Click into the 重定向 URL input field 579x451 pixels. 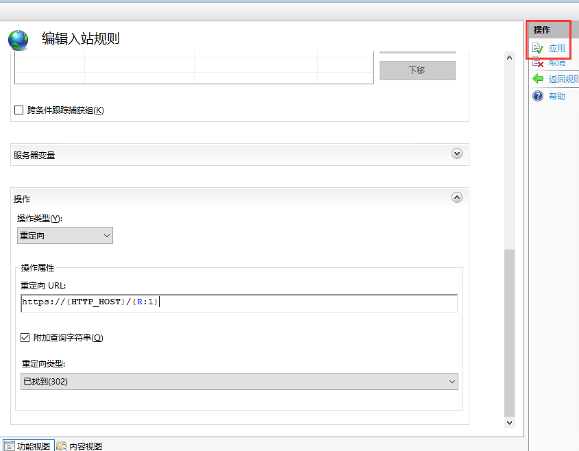(x=239, y=303)
